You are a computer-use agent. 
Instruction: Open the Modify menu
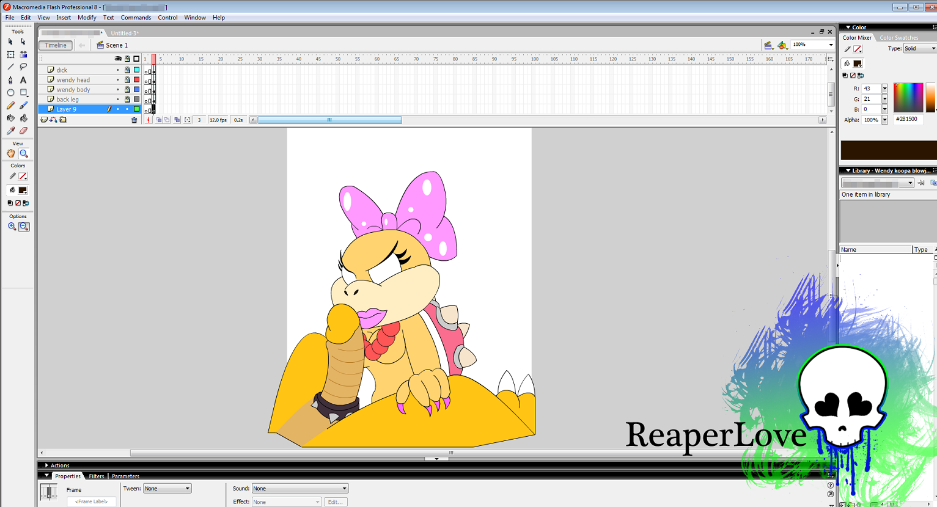tap(87, 18)
